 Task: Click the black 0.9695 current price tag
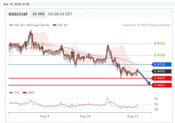click(161, 71)
